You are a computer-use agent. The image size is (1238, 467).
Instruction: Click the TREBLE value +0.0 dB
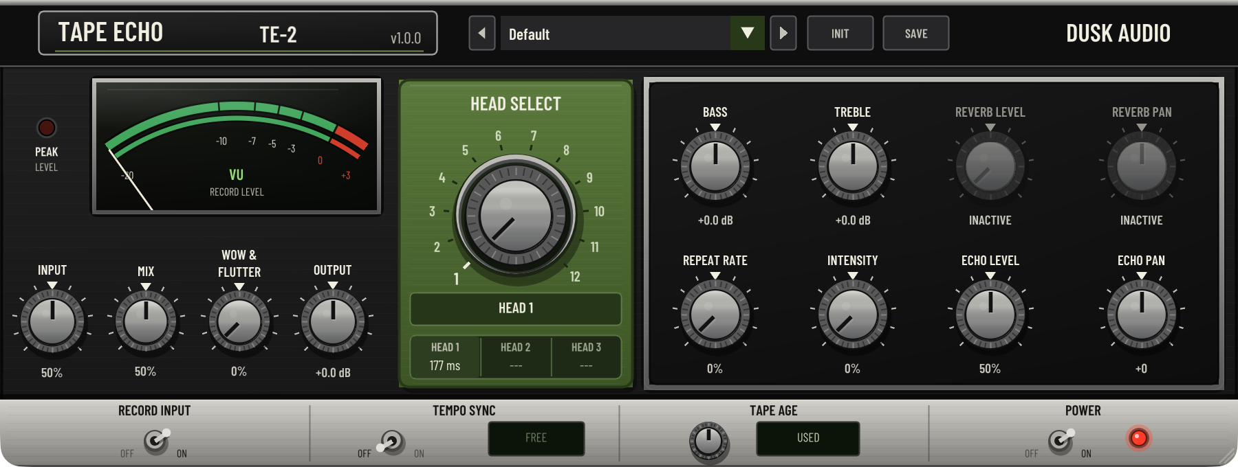click(x=853, y=220)
